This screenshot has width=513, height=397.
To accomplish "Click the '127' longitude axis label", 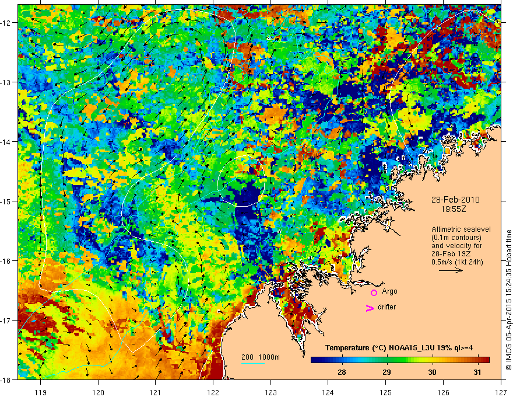I will (501, 392).
